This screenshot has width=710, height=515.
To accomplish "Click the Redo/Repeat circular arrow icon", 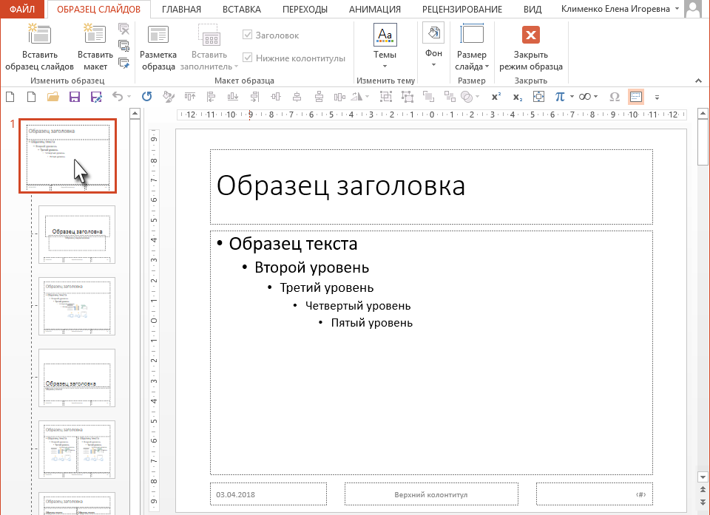I will pyautogui.click(x=146, y=96).
